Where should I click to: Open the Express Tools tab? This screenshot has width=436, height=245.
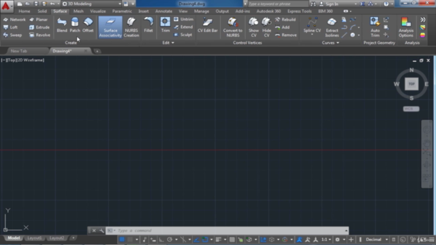tap(300, 11)
